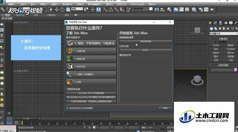Click the pink object color swatch
The height and width of the screenshot is (132, 238).
(x=235, y=70)
